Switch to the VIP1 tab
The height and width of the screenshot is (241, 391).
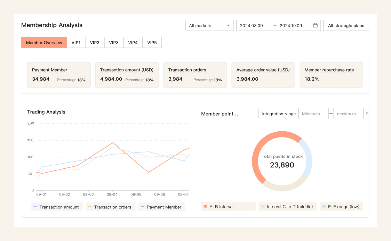coord(76,42)
